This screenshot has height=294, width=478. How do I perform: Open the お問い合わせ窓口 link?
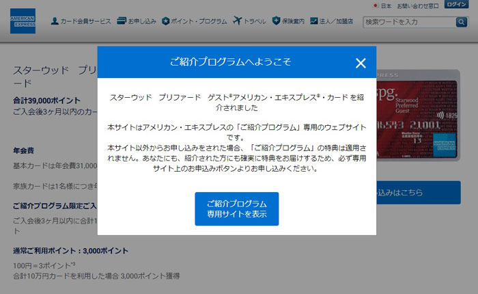(x=418, y=5)
